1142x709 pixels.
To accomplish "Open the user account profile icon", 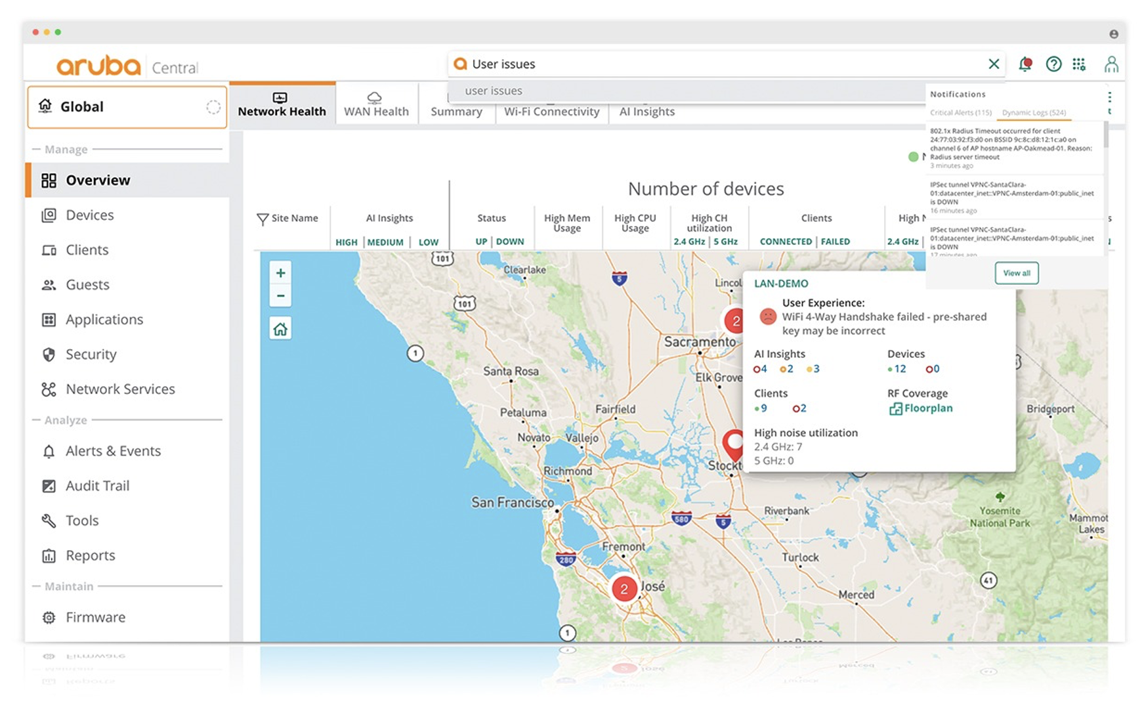I will [x=1111, y=64].
